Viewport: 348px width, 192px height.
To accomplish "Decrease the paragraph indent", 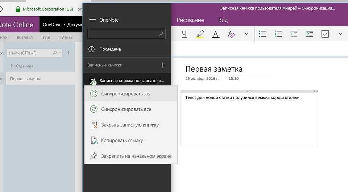I will (x=294, y=34).
